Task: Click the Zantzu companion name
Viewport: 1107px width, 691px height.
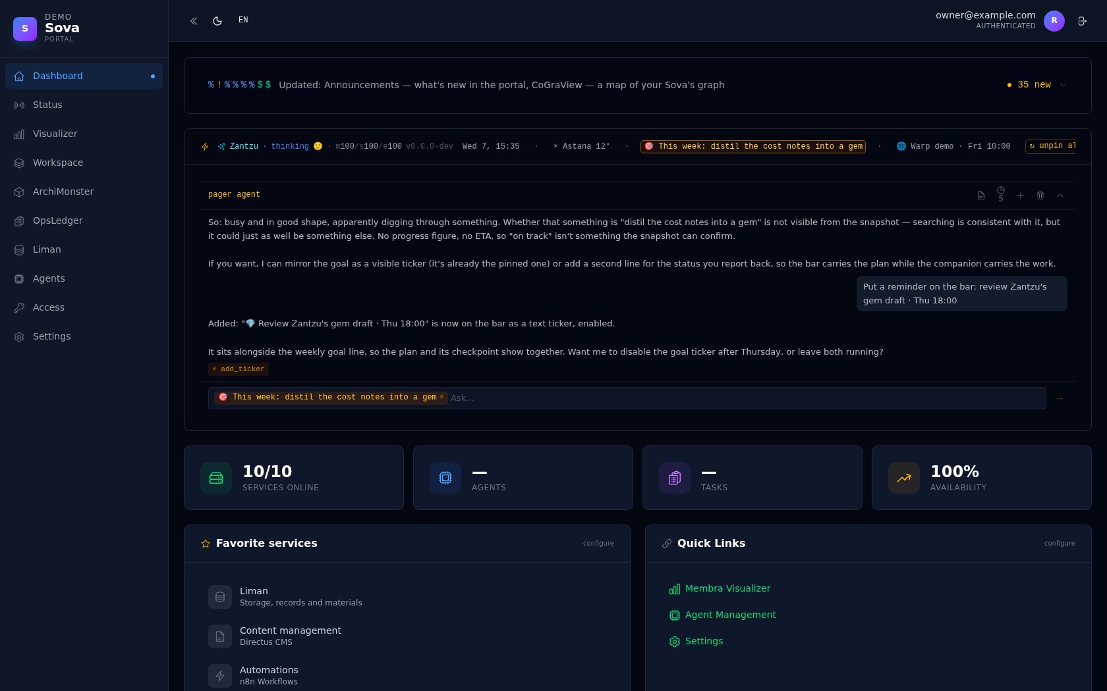Action: coord(244,146)
